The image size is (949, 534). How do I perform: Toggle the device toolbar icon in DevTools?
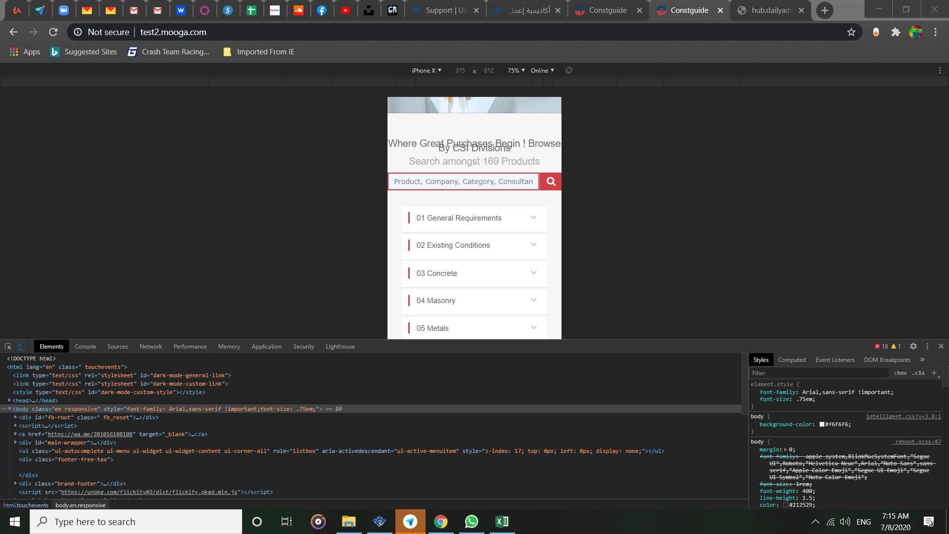pos(21,346)
